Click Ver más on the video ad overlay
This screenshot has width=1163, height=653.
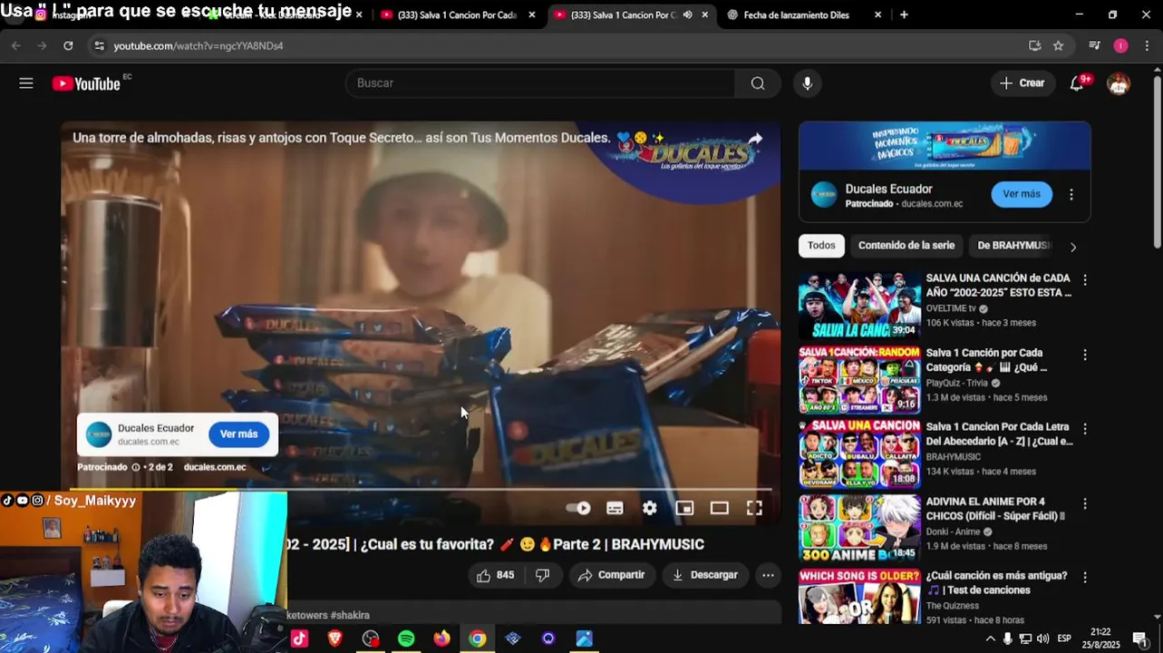239,434
